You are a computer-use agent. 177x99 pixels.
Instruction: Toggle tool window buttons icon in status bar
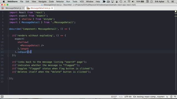pyautogui.click(x=2, y=97)
